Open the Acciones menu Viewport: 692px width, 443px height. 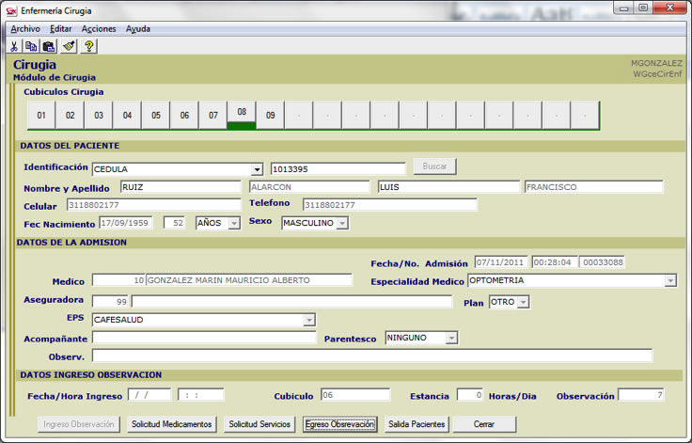(99, 29)
